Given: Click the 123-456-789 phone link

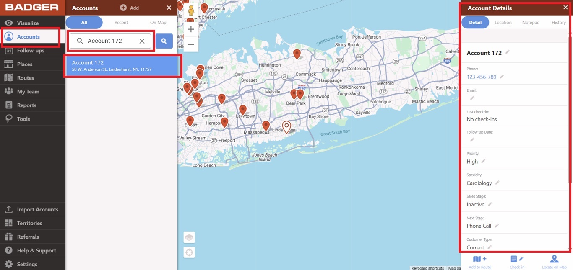Looking at the screenshot, I should click(x=481, y=77).
